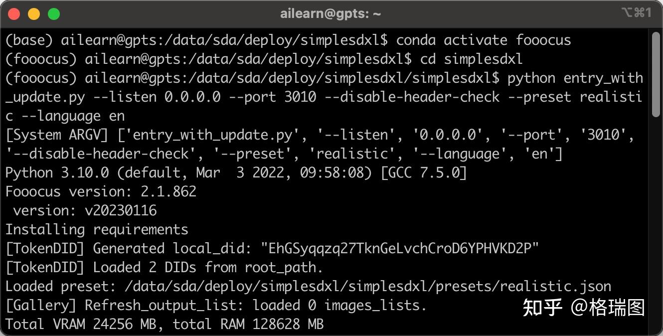Image resolution: width=663 pixels, height=336 pixels.
Task: Click the Fooocus version: 2.1.862 line
Action: point(101,191)
